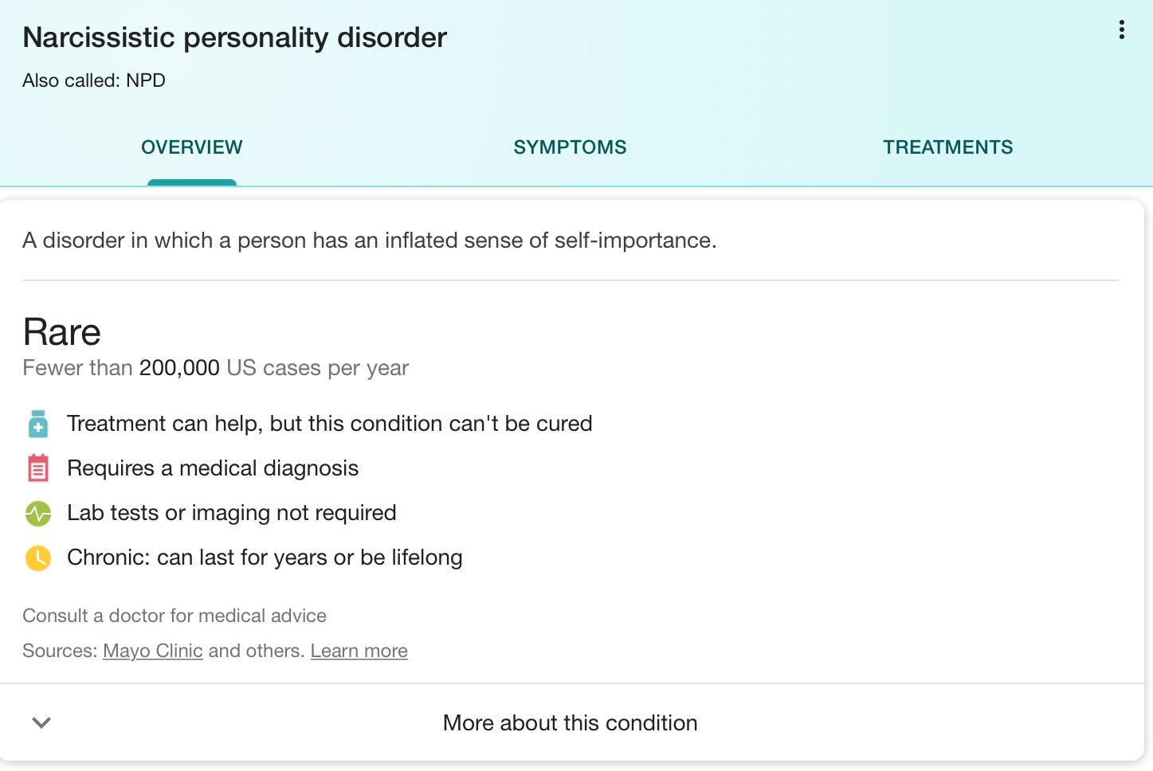Click the yellow clock chronic icon
1153x771 pixels.
tap(38, 558)
